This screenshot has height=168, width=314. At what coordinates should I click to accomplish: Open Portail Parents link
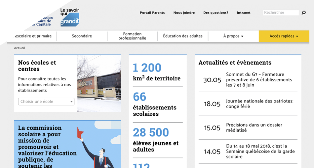pyautogui.click(x=152, y=13)
